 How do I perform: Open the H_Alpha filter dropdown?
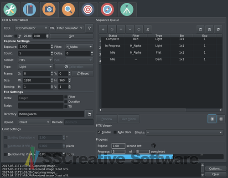79,47
